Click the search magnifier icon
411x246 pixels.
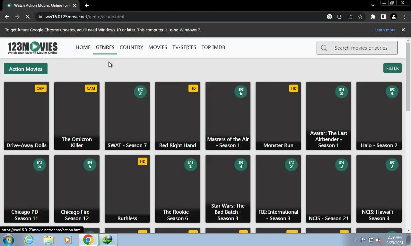pos(324,48)
